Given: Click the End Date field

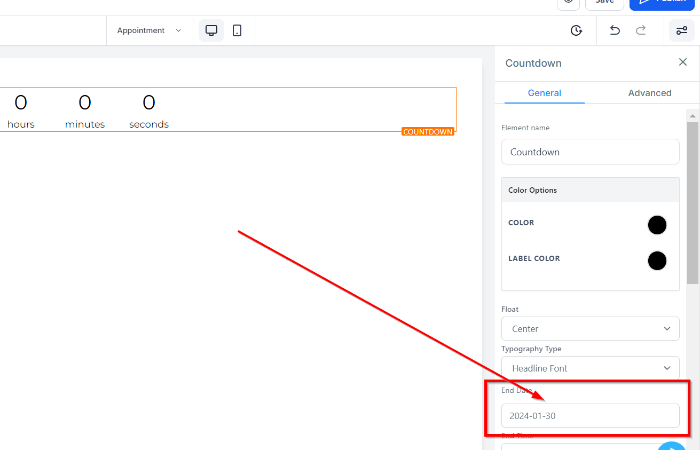Looking at the screenshot, I should pyautogui.click(x=590, y=416).
